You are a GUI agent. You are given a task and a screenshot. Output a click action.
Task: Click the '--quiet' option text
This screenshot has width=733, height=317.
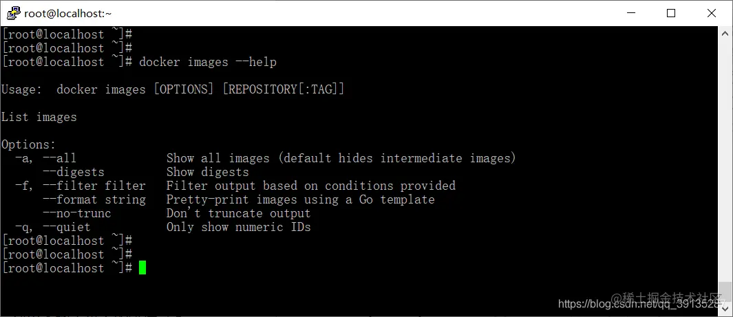66,227
